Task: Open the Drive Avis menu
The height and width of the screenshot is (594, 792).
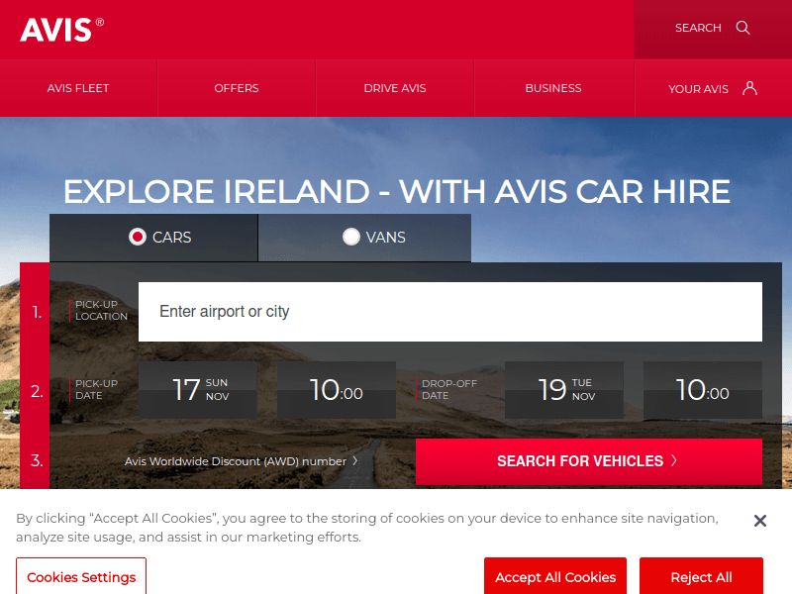Action: point(395,88)
